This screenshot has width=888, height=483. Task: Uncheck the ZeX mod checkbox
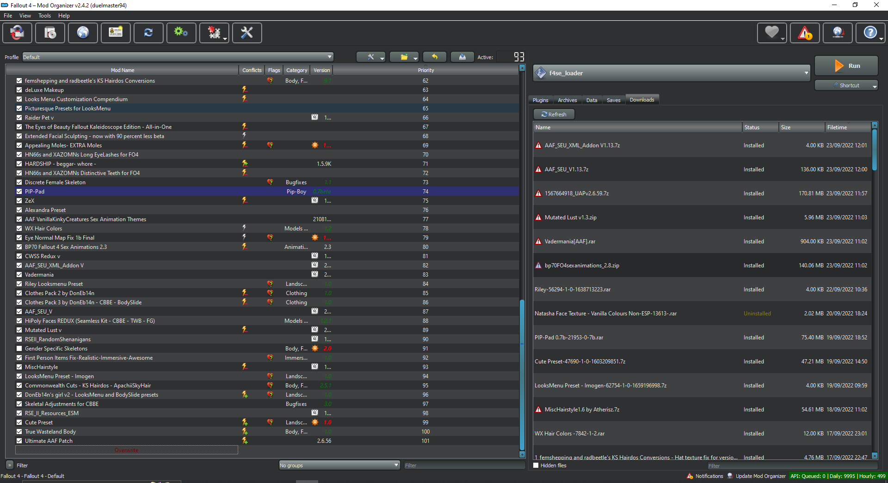click(x=19, y=200)
